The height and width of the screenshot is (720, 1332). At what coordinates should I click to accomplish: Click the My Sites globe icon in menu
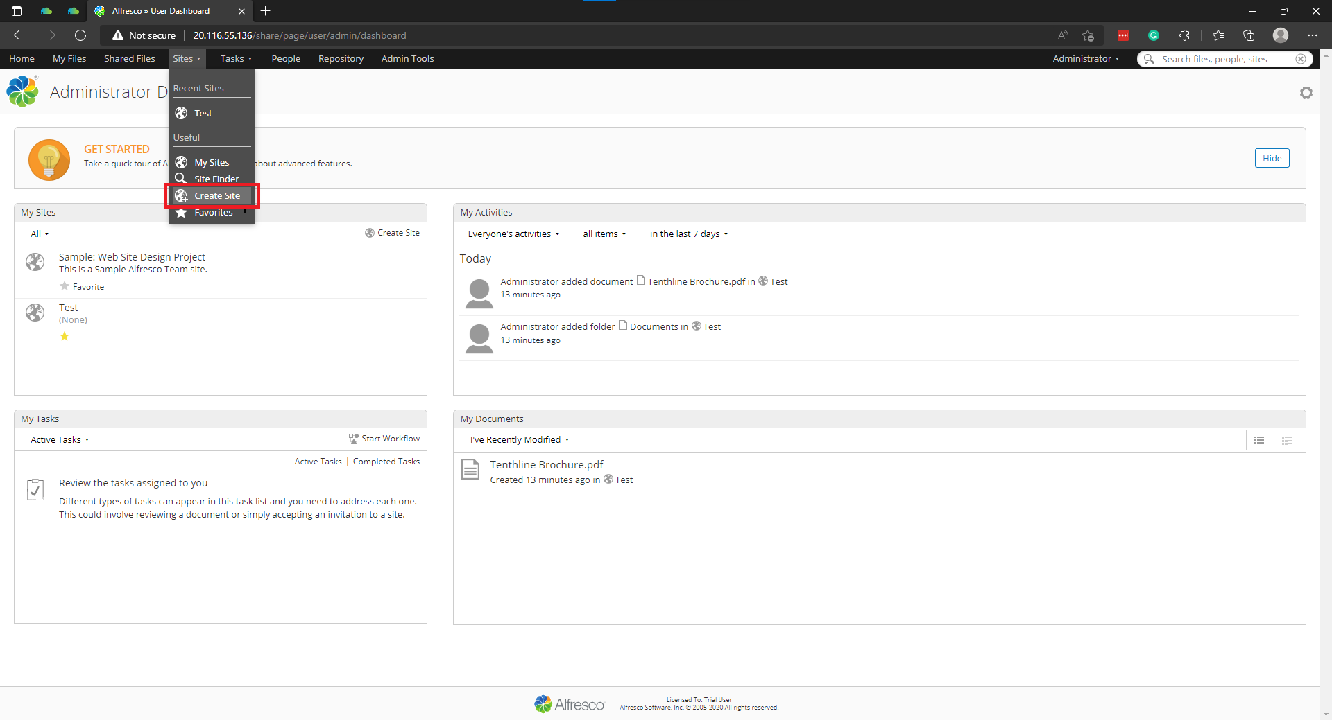(181, 162)
